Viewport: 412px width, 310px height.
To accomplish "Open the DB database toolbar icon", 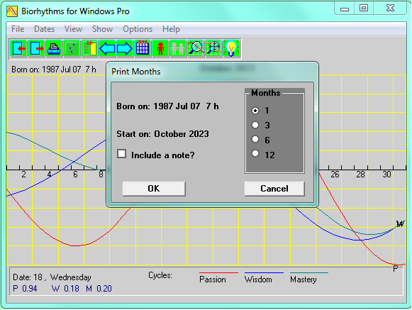I will pyautogui.click(x=89, y=48).
